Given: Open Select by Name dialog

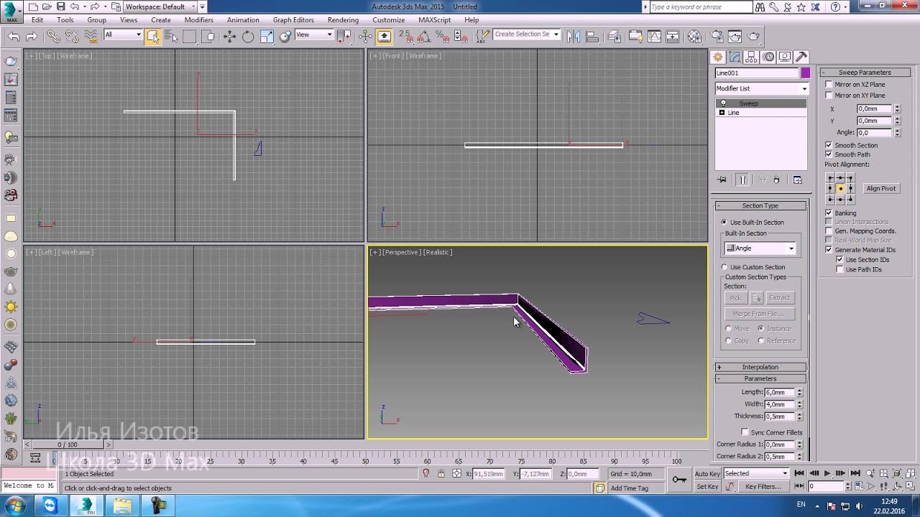Looking at the screenshot, I should click(171, 37).
